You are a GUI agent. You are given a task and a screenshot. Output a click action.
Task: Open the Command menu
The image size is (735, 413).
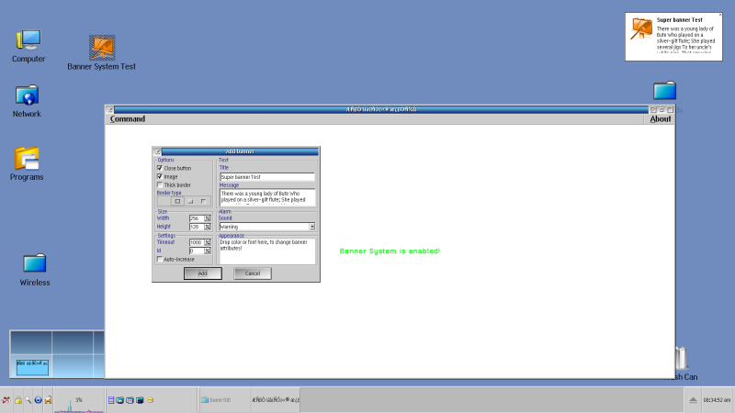128,118
